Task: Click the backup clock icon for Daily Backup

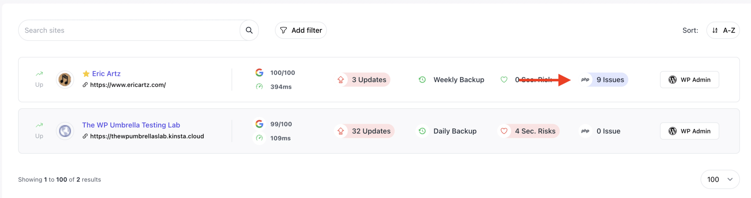Action: 422,131
